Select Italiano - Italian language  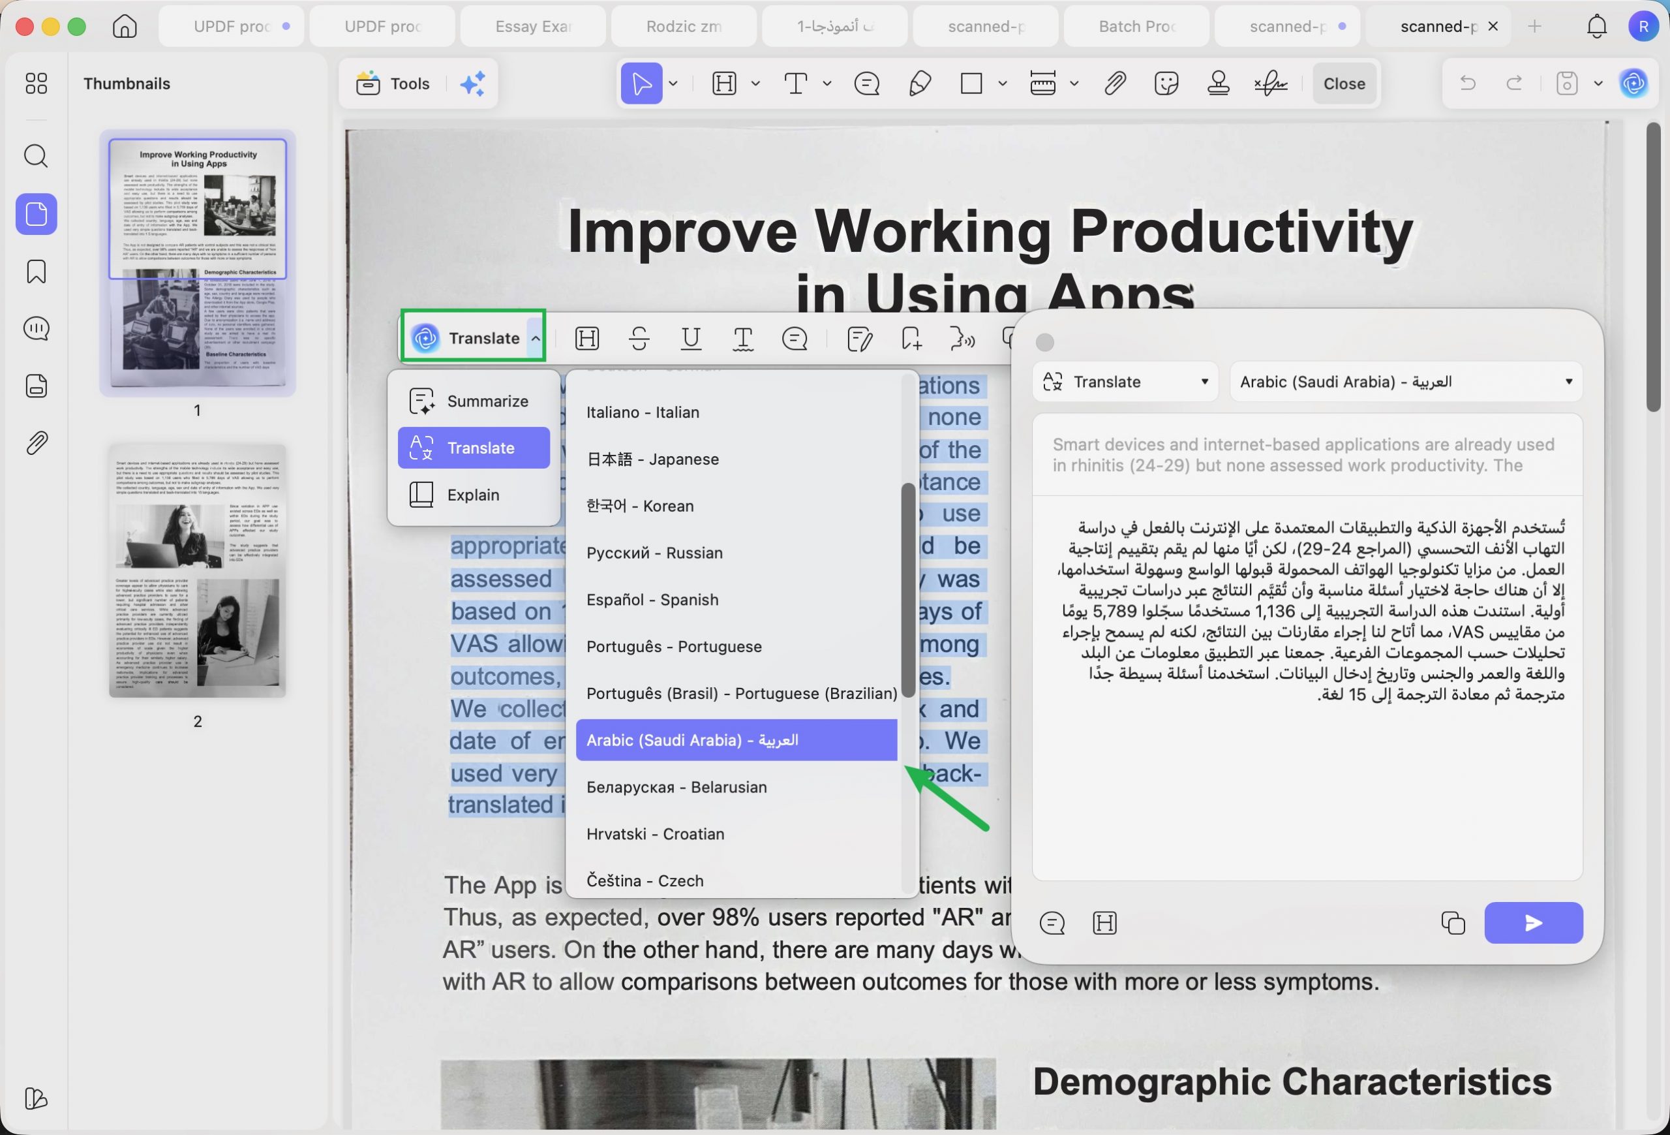click(x=736, y=412)
